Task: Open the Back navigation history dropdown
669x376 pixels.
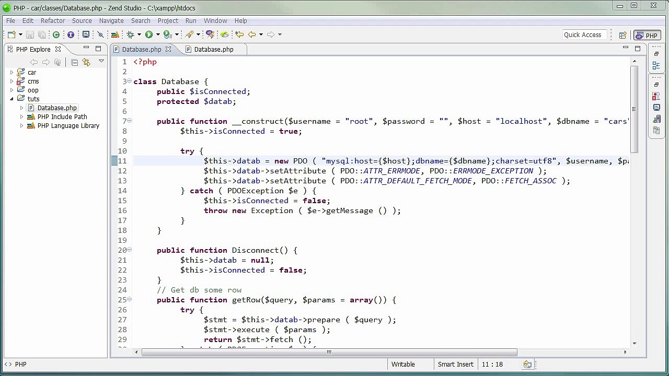Action: [x=261, y=35]
